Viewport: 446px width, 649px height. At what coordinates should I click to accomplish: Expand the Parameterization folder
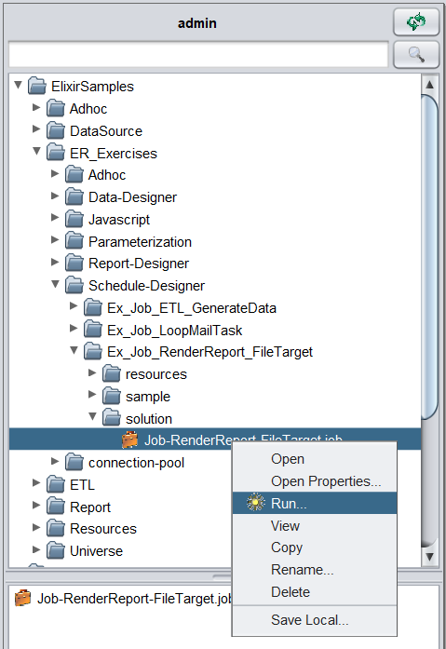point(55,239)
